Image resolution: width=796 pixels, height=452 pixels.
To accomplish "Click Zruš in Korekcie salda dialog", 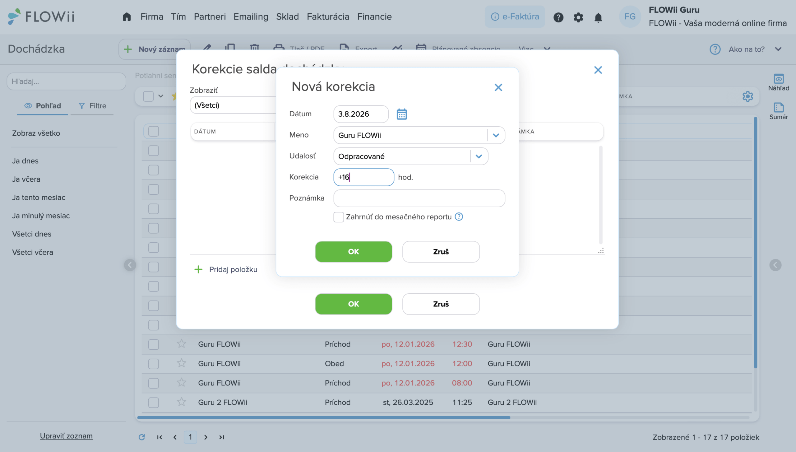I will point(441,304).
